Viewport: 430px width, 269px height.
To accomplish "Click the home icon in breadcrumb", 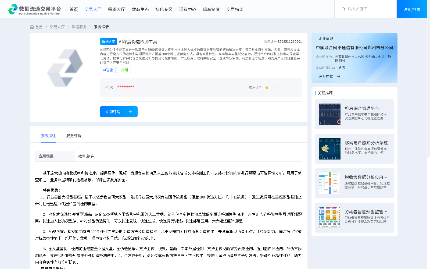I will tap(32, 27).
